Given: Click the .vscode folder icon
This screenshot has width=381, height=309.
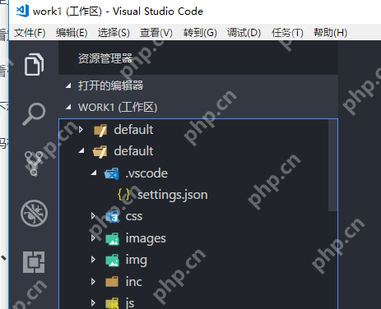Looking at the screenshot, I should (112, 173).
